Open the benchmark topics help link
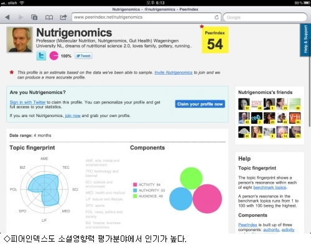311x246 pixels. point(270,187)
